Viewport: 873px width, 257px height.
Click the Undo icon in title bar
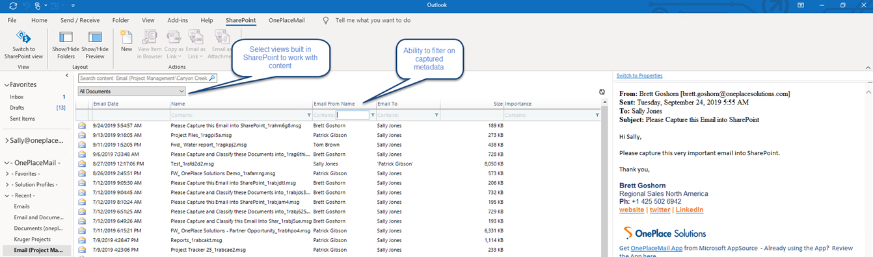pyautogui.click(x=27, y=5)
